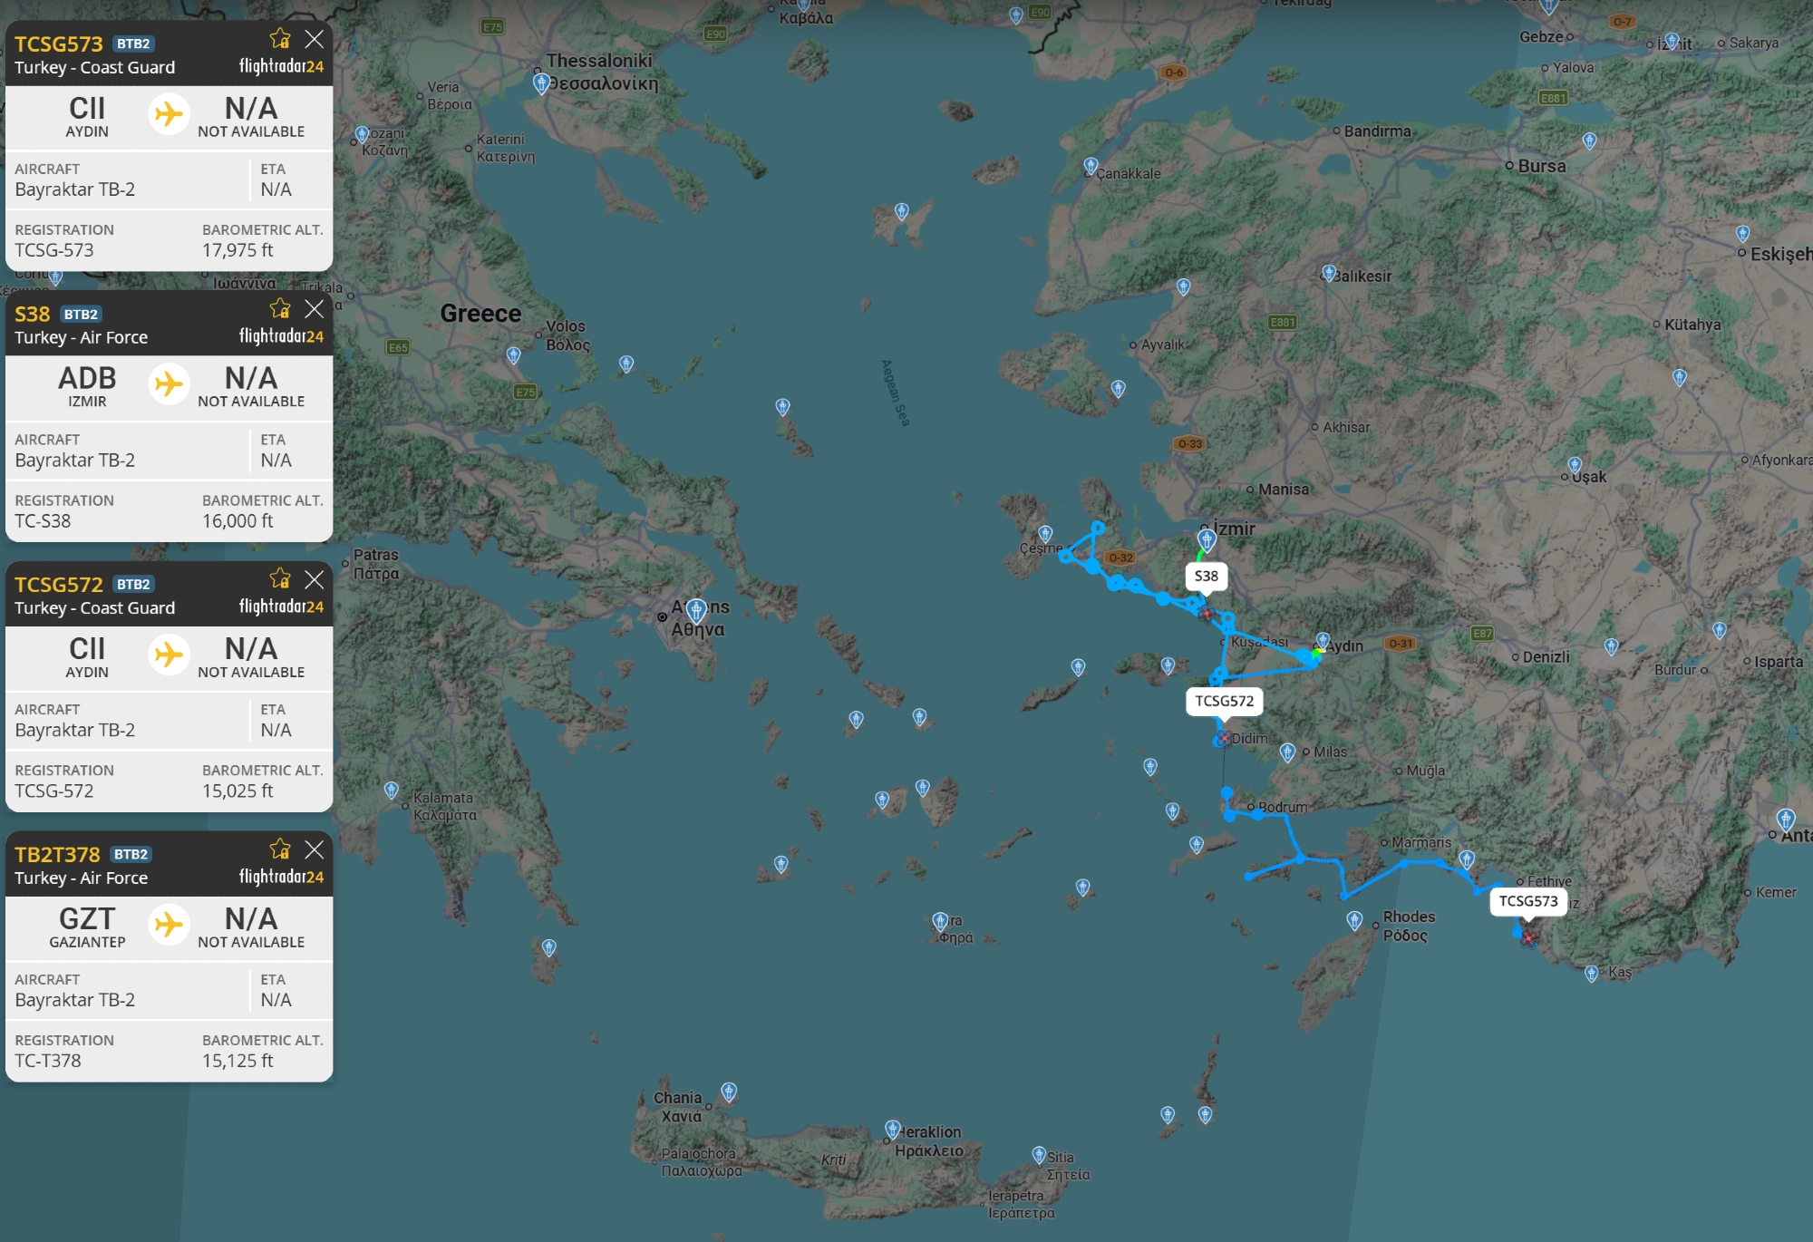Image resolution: width=1813 pixels, height=1242 pixels.
Task: Select the Thessaloniki airport marker
Action: point(541,83)
